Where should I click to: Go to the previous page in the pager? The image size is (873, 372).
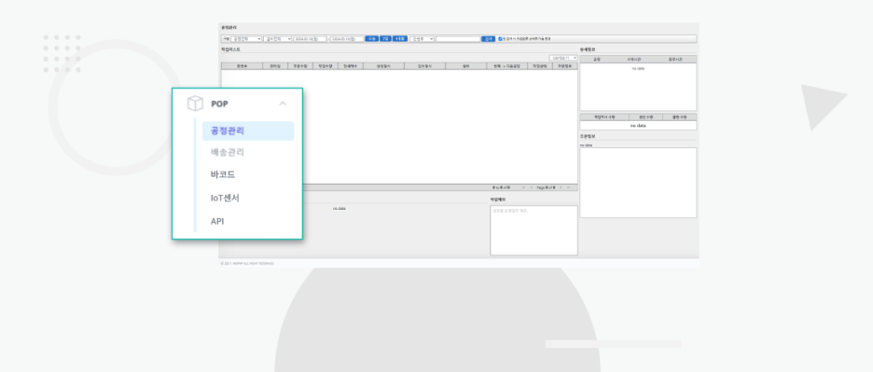[x=531, y=187]
